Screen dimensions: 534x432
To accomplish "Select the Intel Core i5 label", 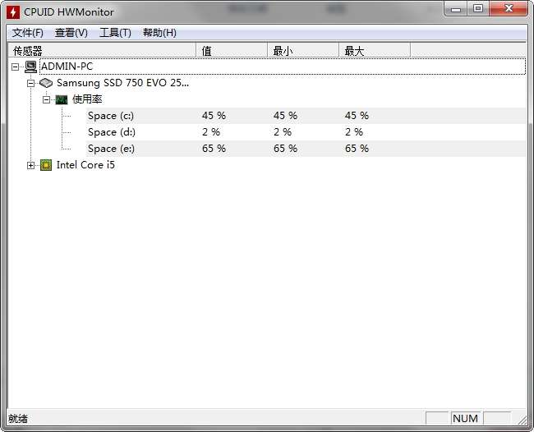I will tap(85, 165).
